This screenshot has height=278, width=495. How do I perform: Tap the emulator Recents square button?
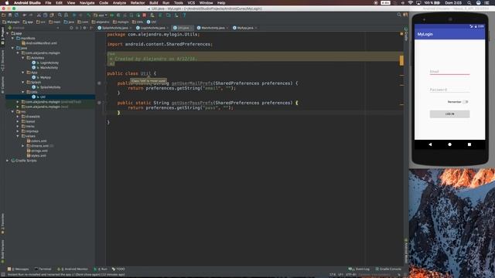click(469, 144)
